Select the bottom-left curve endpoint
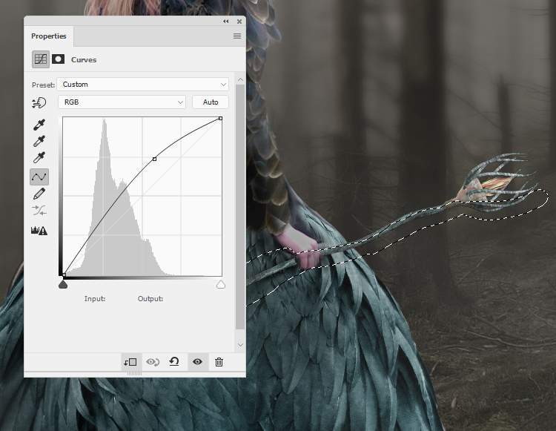 64,275
